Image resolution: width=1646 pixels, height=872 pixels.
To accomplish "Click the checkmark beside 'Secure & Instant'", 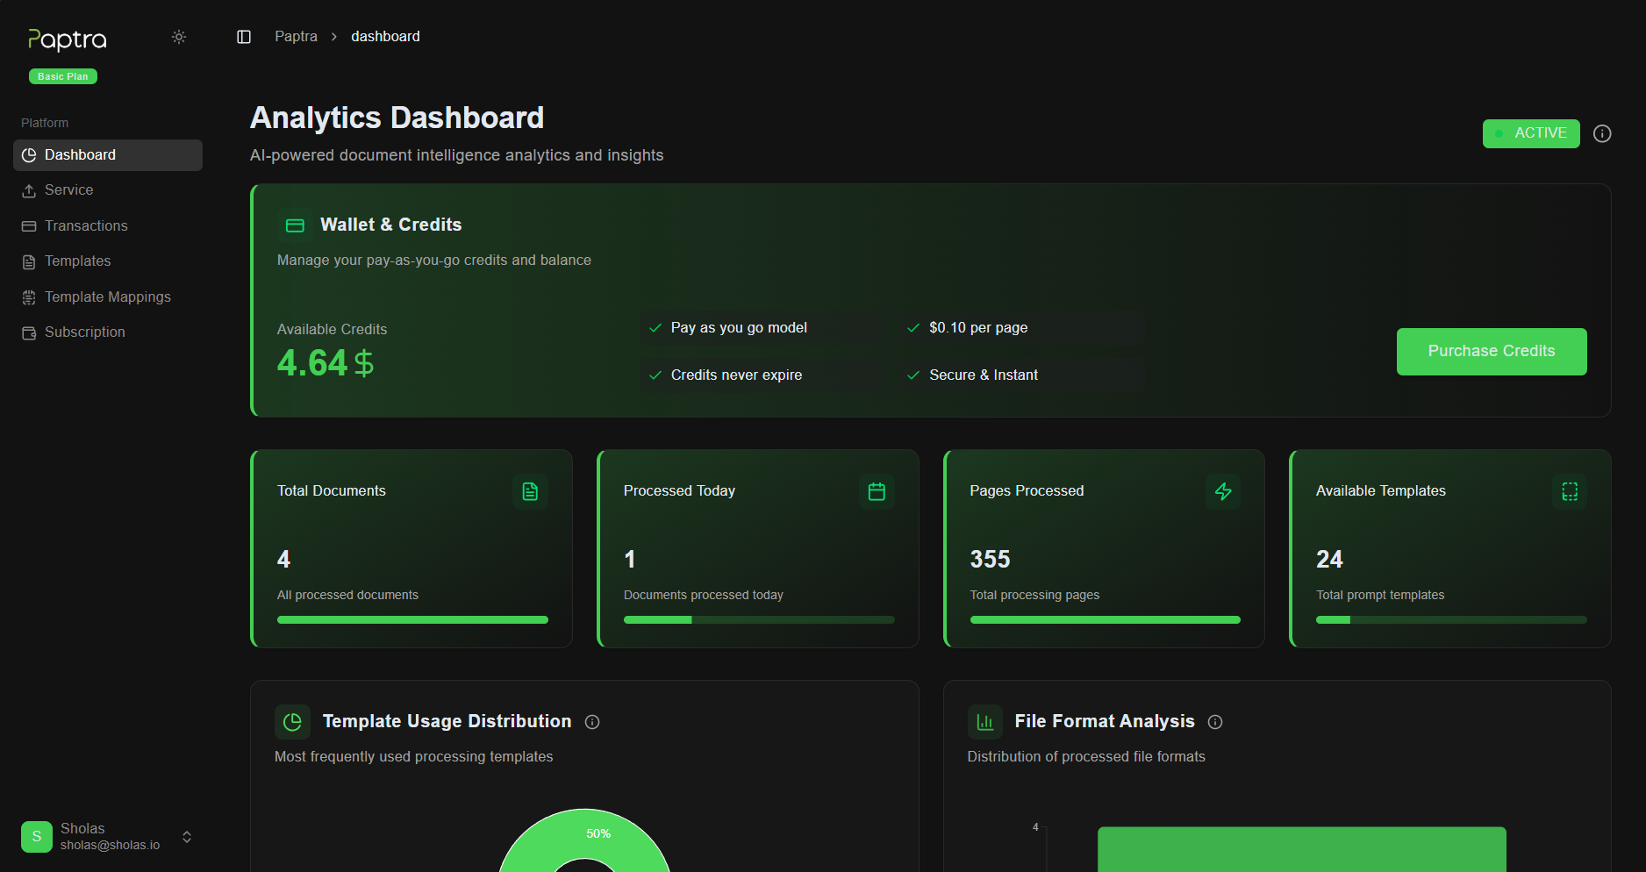I will coord(912,375).
